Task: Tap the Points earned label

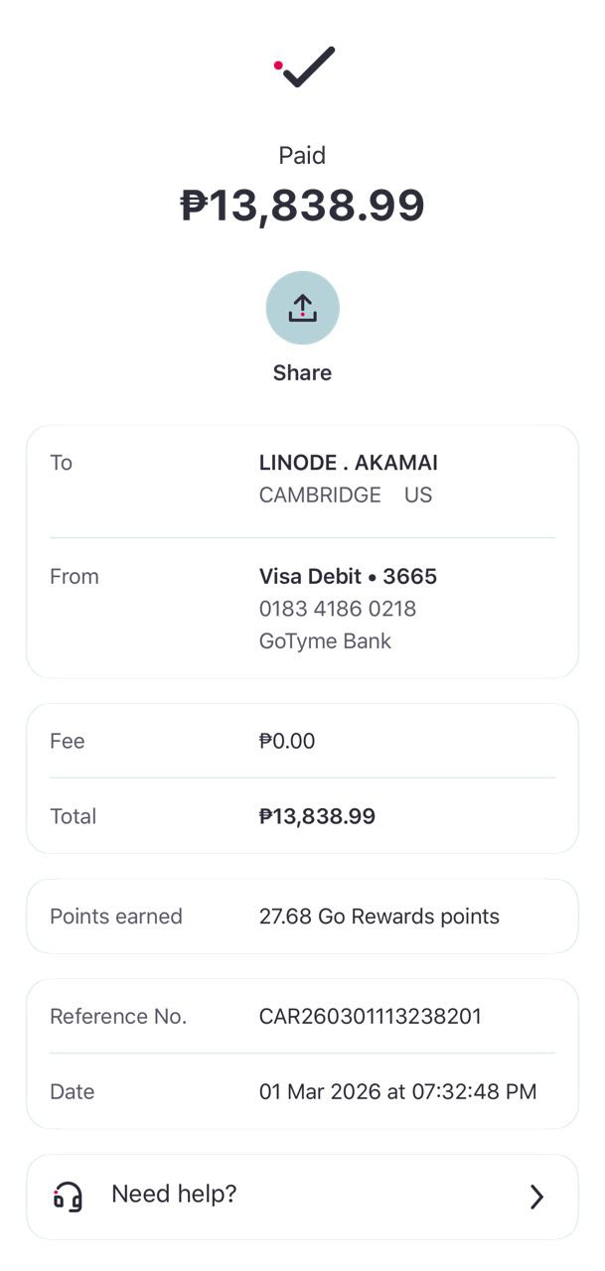Action: 116,917
